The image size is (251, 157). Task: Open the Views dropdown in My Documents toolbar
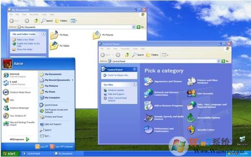(74, 21)
